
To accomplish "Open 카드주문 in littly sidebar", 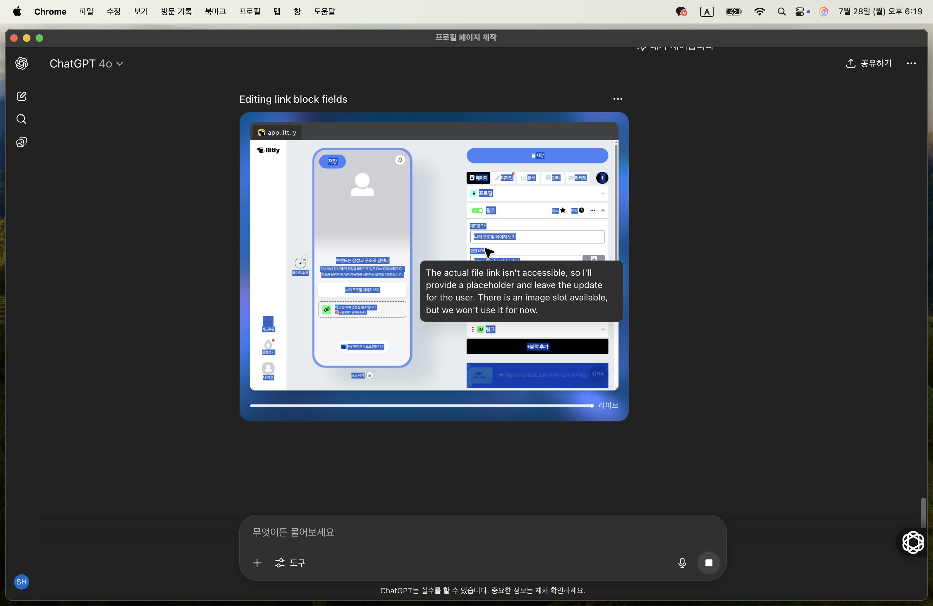I will point(268,324).
